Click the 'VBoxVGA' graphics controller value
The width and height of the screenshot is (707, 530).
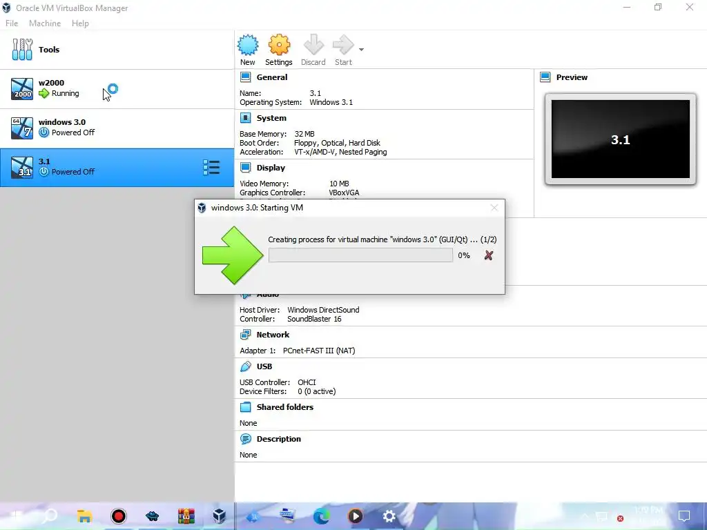pos(344,193)
